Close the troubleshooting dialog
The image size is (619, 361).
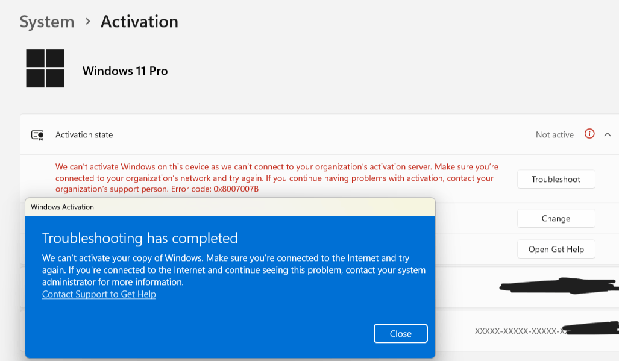(400, 333)
